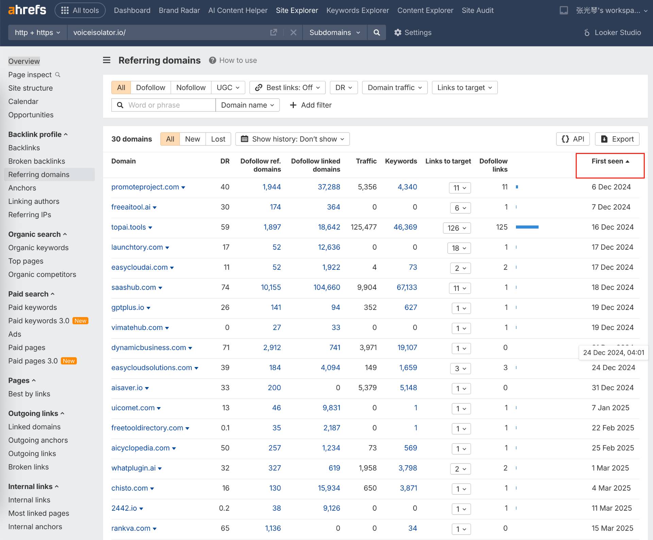Open the chisto.com domain menu arrow

point(152,488)
